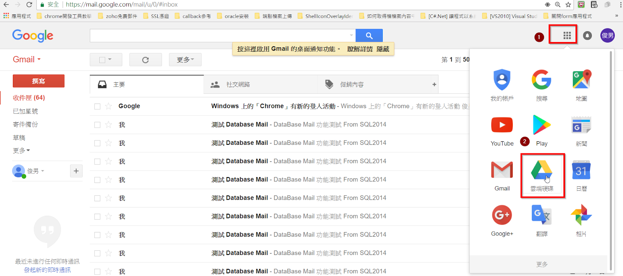Screen dimensions: 623x276
Task: Click the Gmail refresh button
Action: pyautogui.click(x=145, y=60)
